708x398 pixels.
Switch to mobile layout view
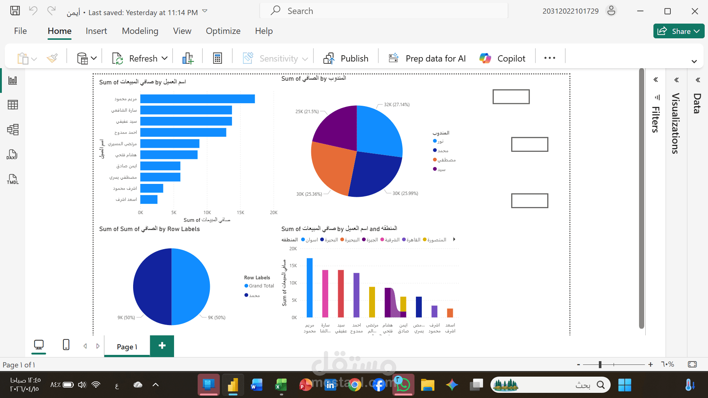point(66,345)
